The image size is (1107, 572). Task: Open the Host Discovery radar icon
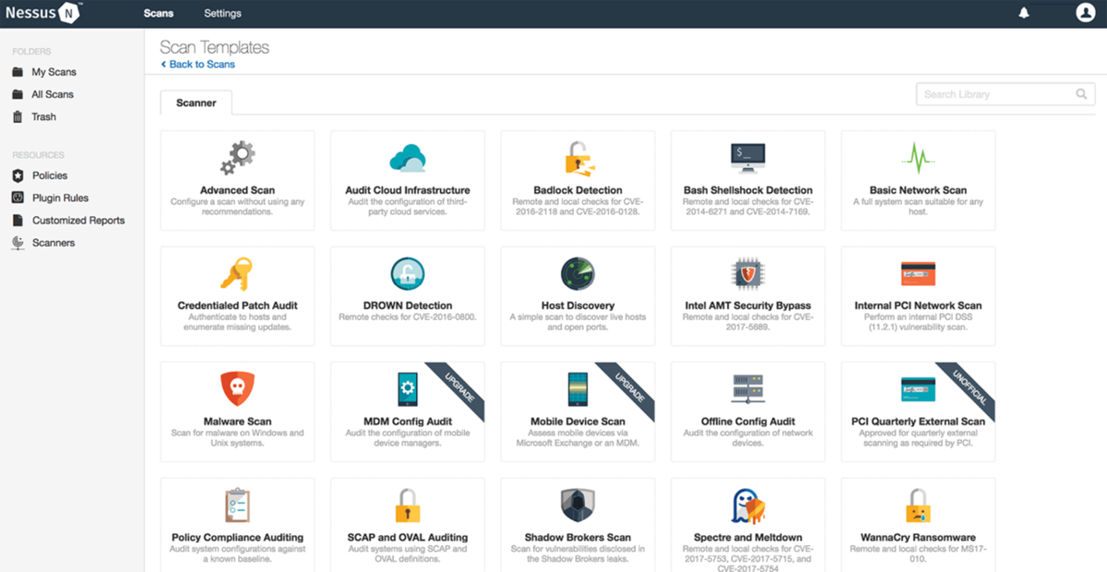(577, 274)
